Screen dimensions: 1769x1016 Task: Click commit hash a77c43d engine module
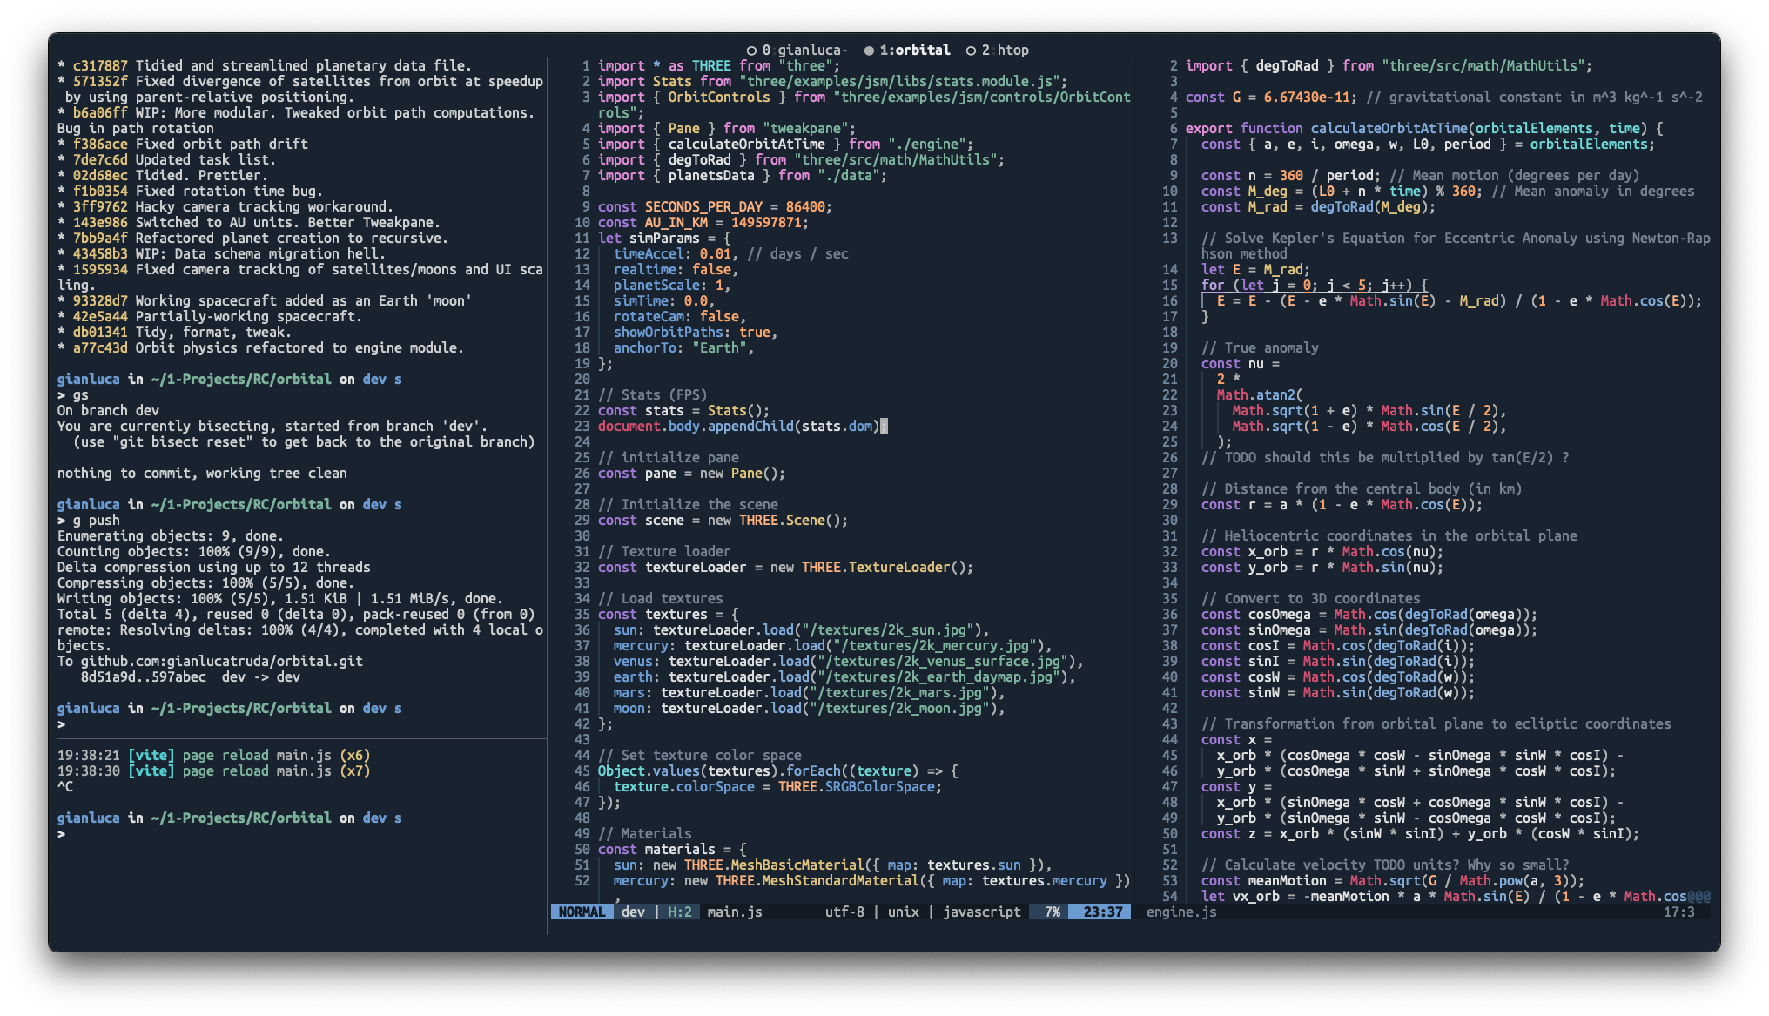[x=100, y=347]
